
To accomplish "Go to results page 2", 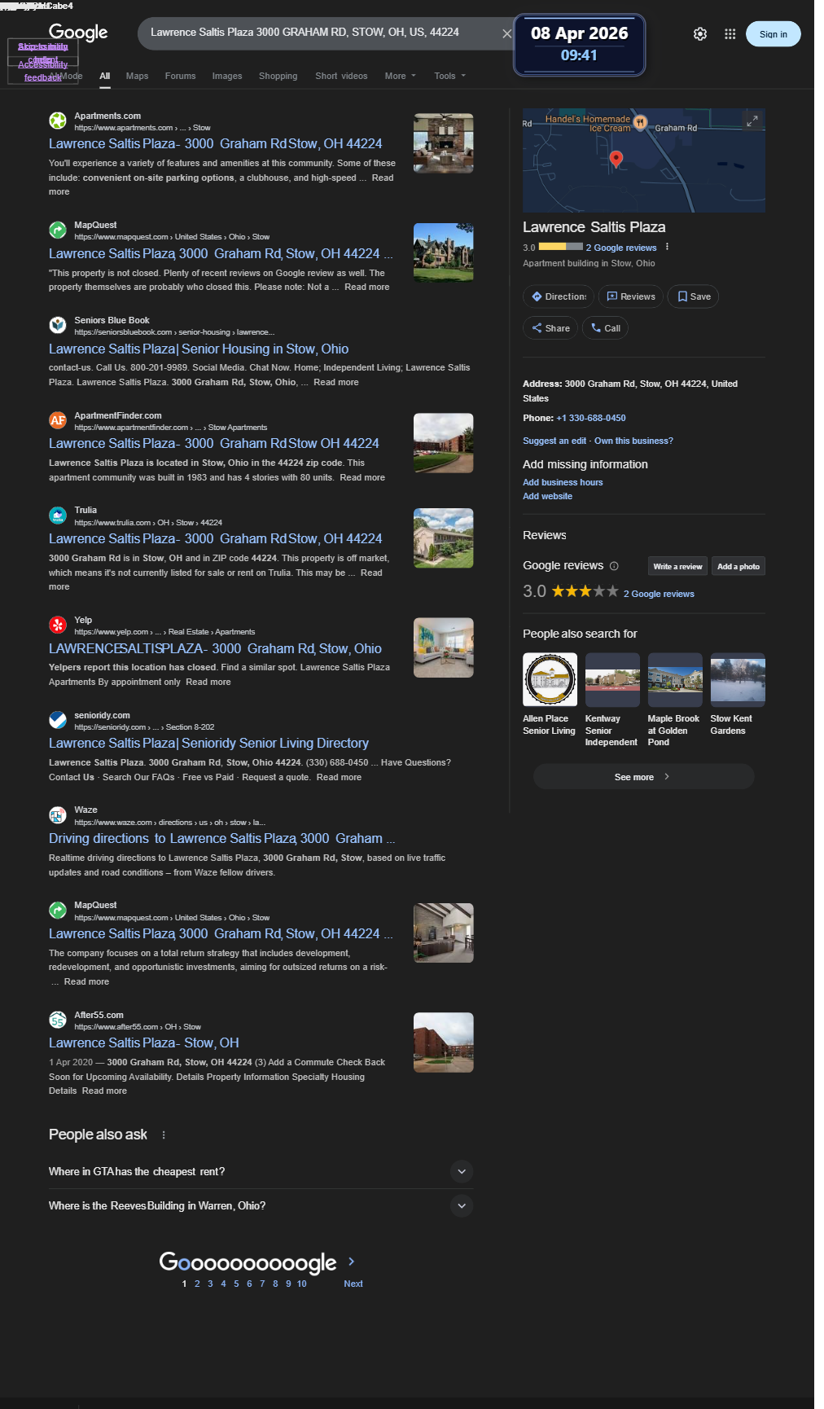I will click(197, 1284).
